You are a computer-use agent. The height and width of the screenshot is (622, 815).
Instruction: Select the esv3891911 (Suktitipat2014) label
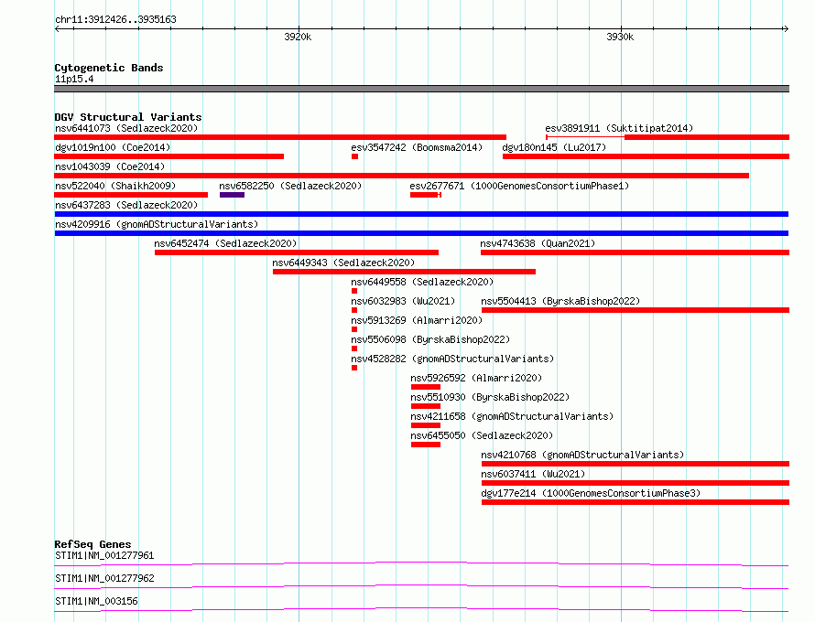618,128
